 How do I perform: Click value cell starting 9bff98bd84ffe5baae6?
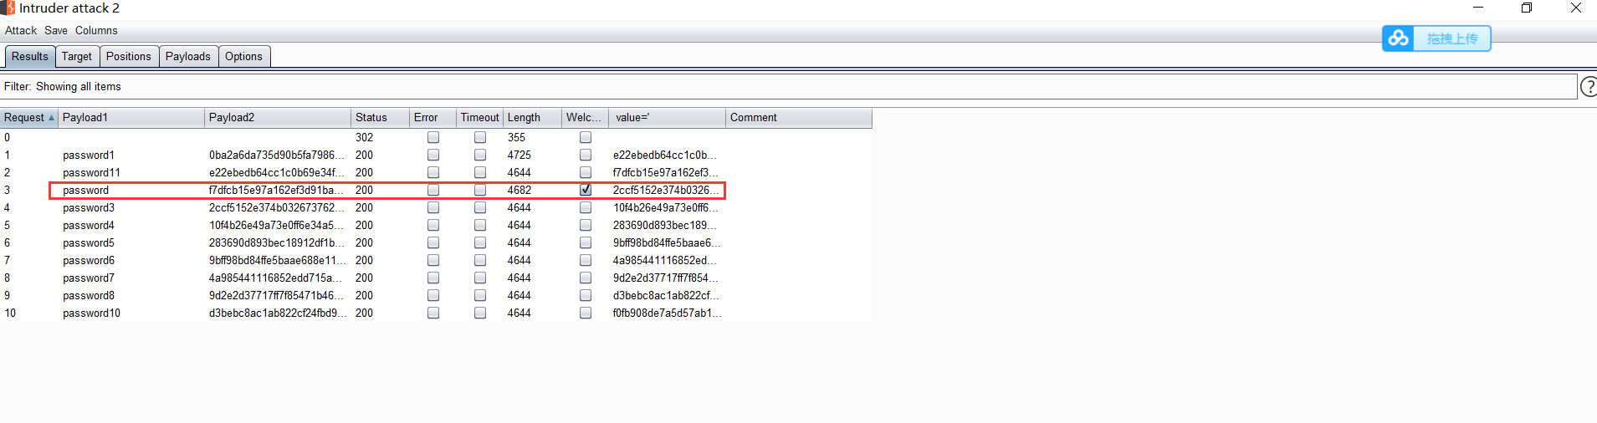click(x=667, y=242)
